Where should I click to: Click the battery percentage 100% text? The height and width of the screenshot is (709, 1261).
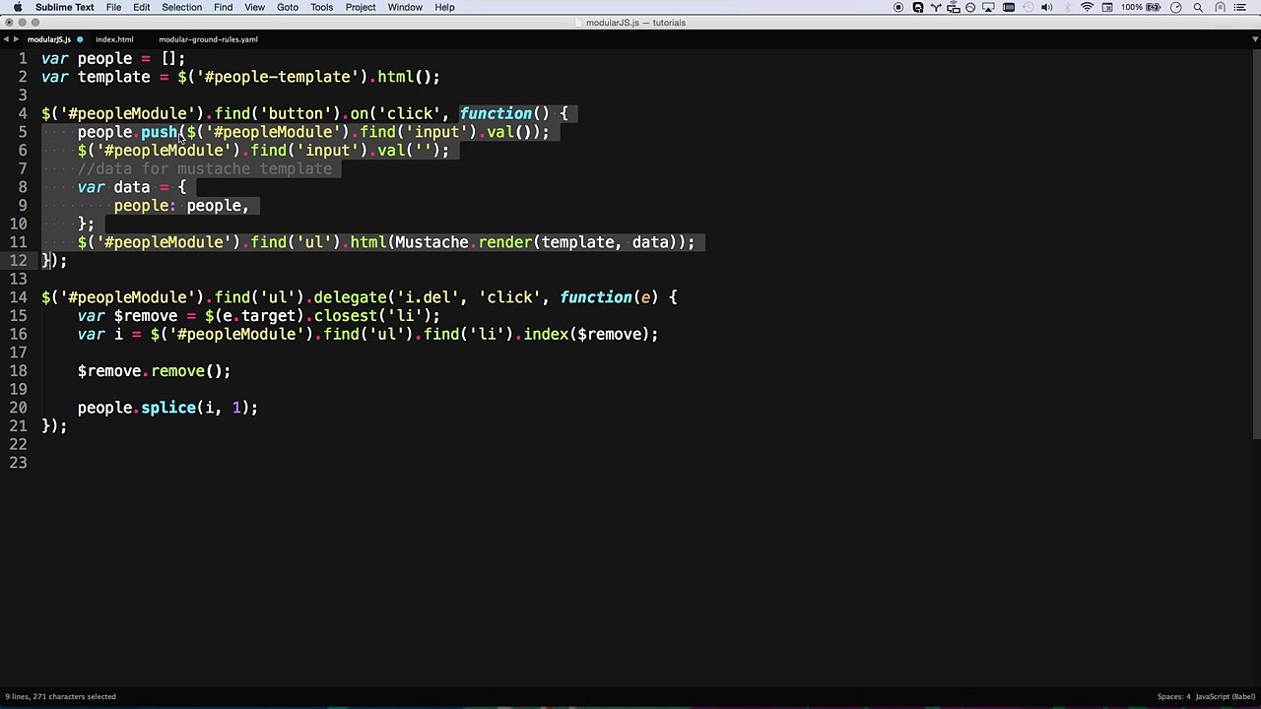(x=1131, y=7)
